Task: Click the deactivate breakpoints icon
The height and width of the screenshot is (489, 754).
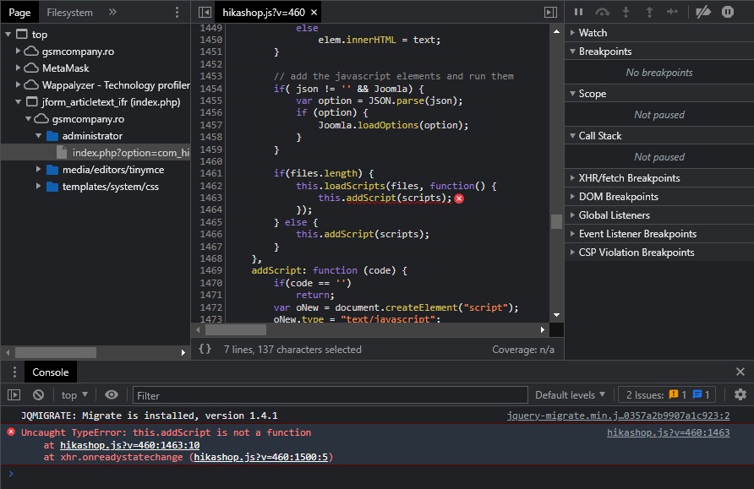Action: [x=702, y=12]
